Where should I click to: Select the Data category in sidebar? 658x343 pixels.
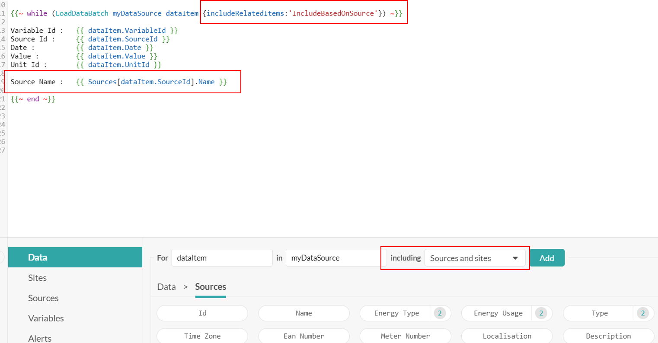(x=75, y=257)
